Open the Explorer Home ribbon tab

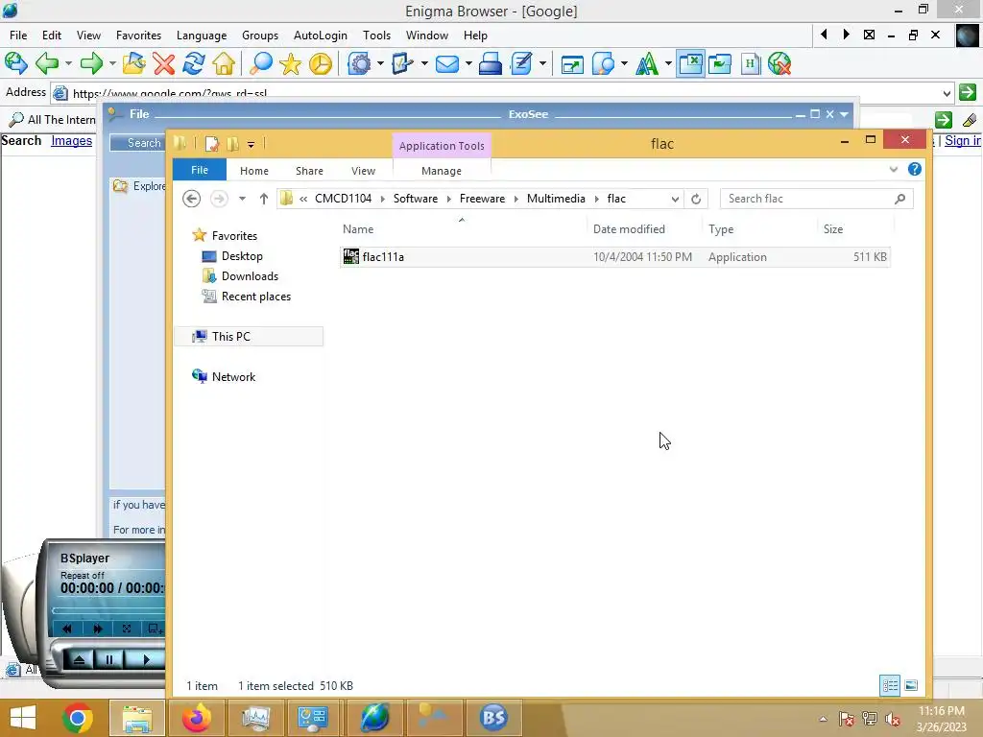coord(253,171)
